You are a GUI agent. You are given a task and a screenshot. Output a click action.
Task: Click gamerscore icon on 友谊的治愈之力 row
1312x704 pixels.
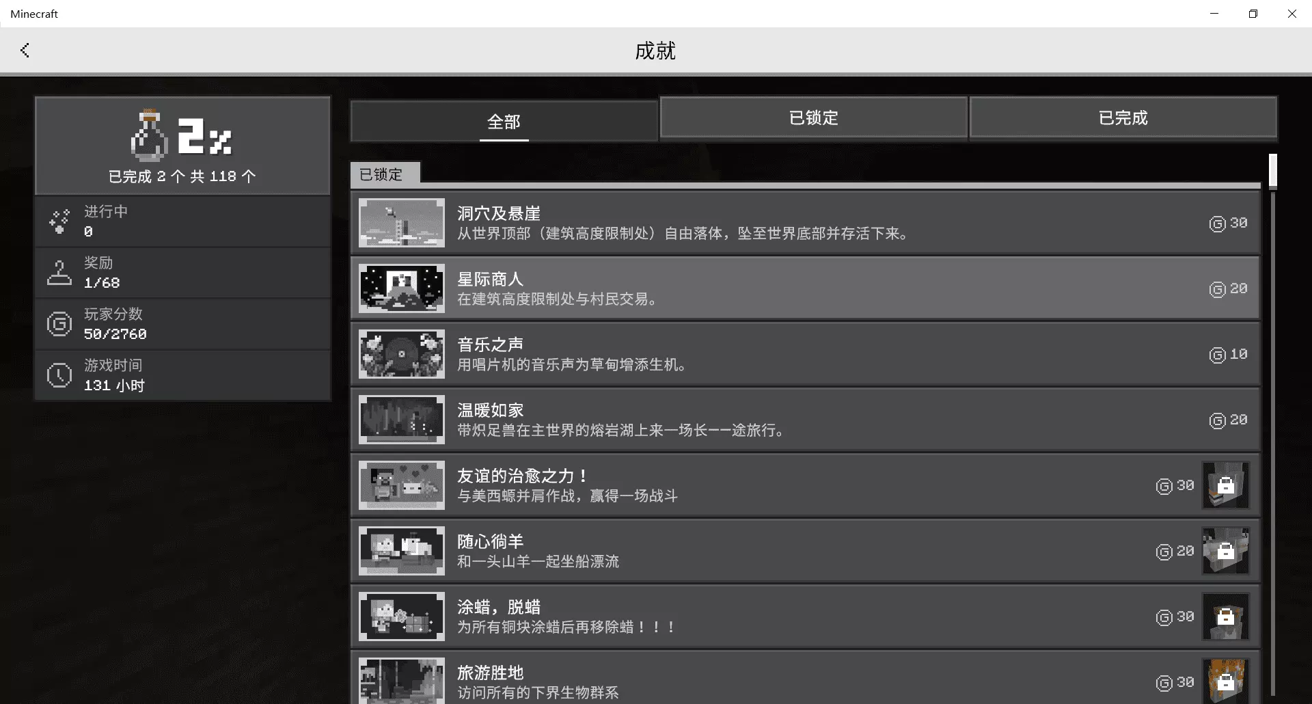point(1164,486)
